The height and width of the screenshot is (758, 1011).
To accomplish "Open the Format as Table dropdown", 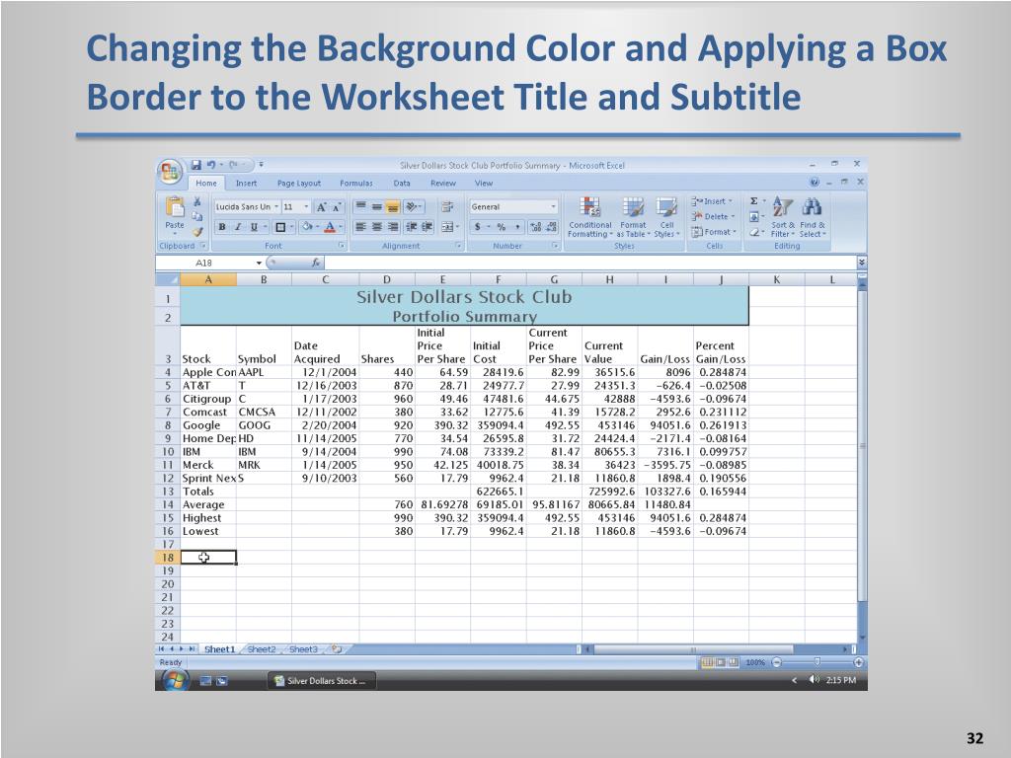I will click(633, 217).
